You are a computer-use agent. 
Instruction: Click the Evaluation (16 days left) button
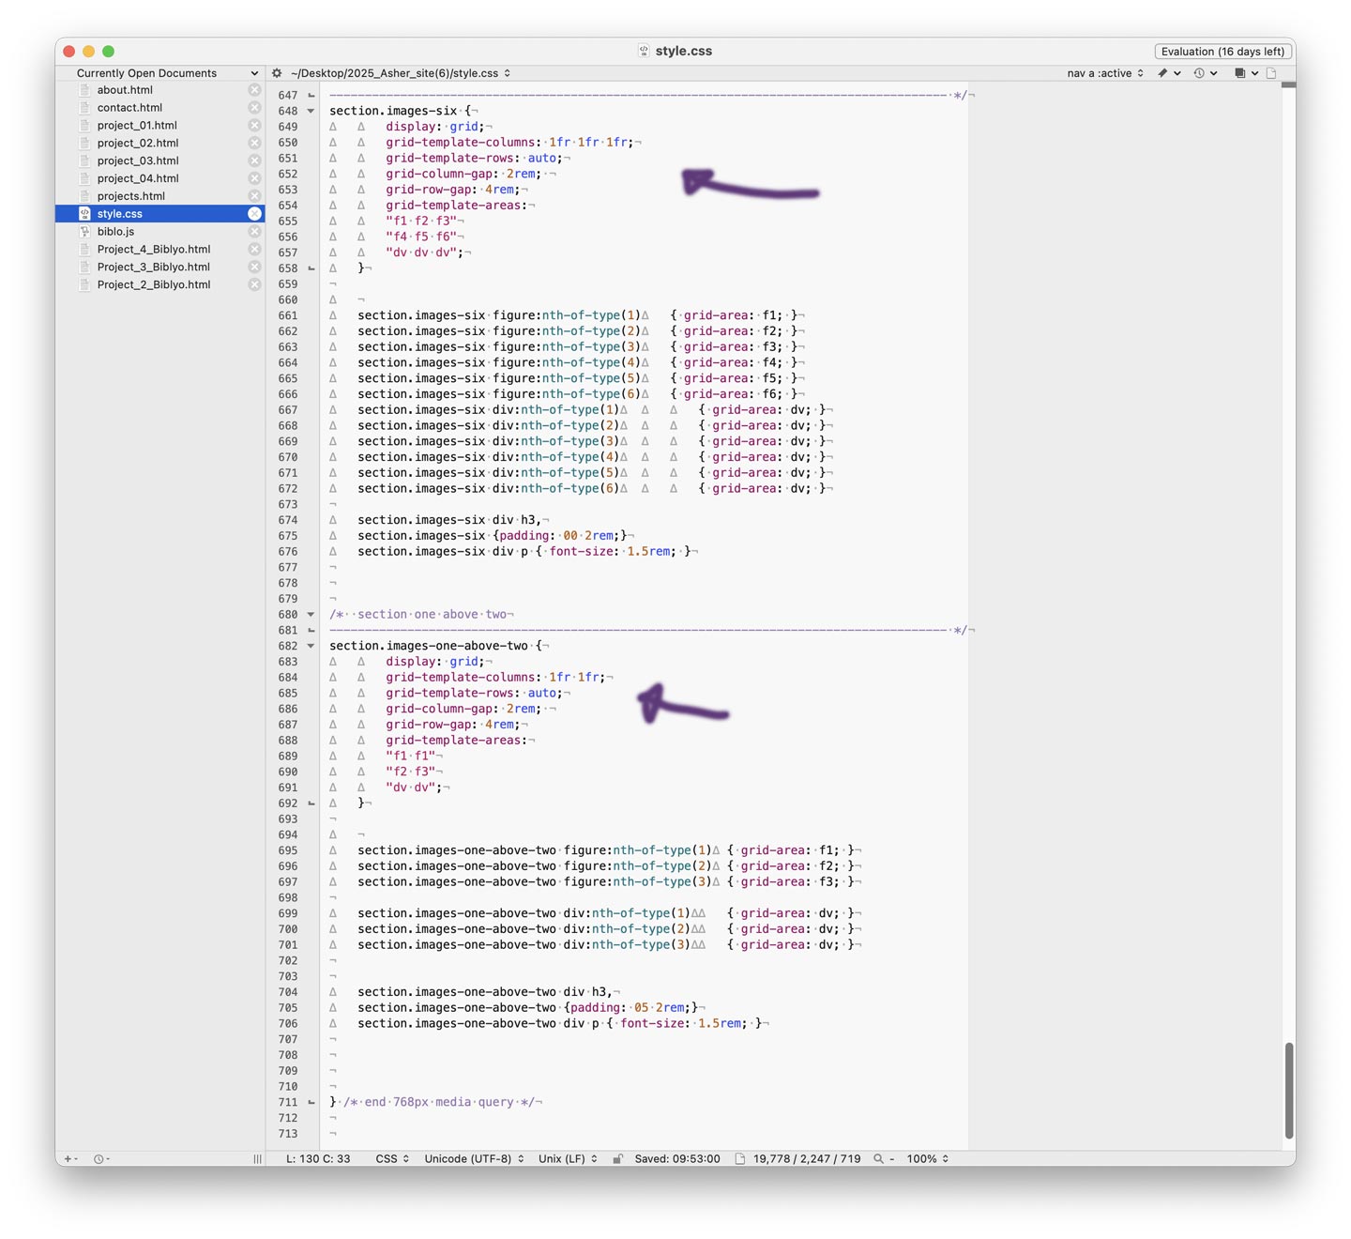point(1222,52)
